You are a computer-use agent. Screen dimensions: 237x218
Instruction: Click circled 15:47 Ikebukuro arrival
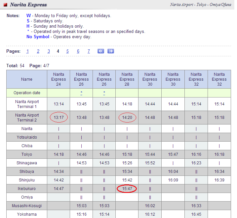pyautogui.click(x=127, y=189)
